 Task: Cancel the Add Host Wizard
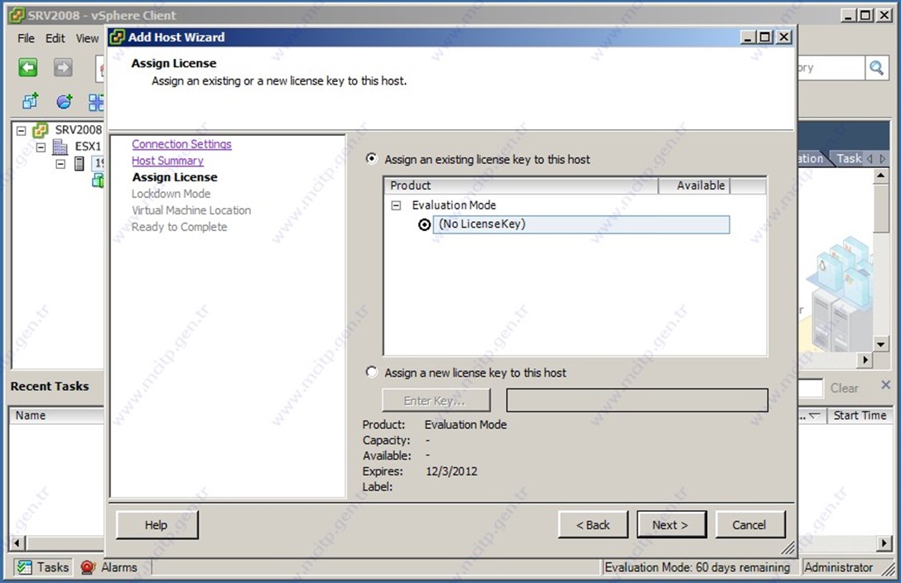click(749, 525)
